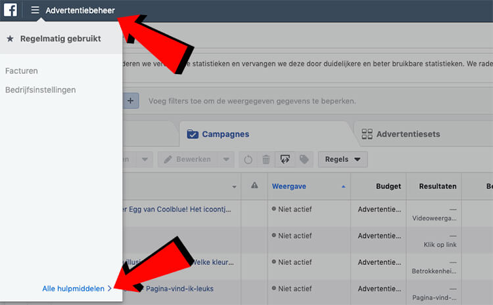Open dropdown arrow in name column header
Screen dimensions: 493x305
232,186
